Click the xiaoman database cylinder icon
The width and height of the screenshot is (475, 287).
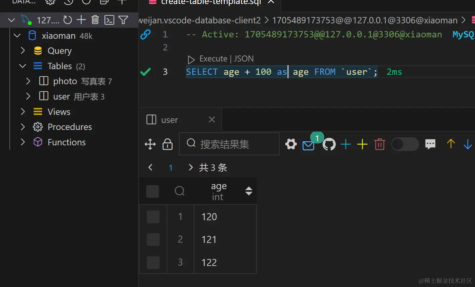pyautogui.click(x=32, y=35)
